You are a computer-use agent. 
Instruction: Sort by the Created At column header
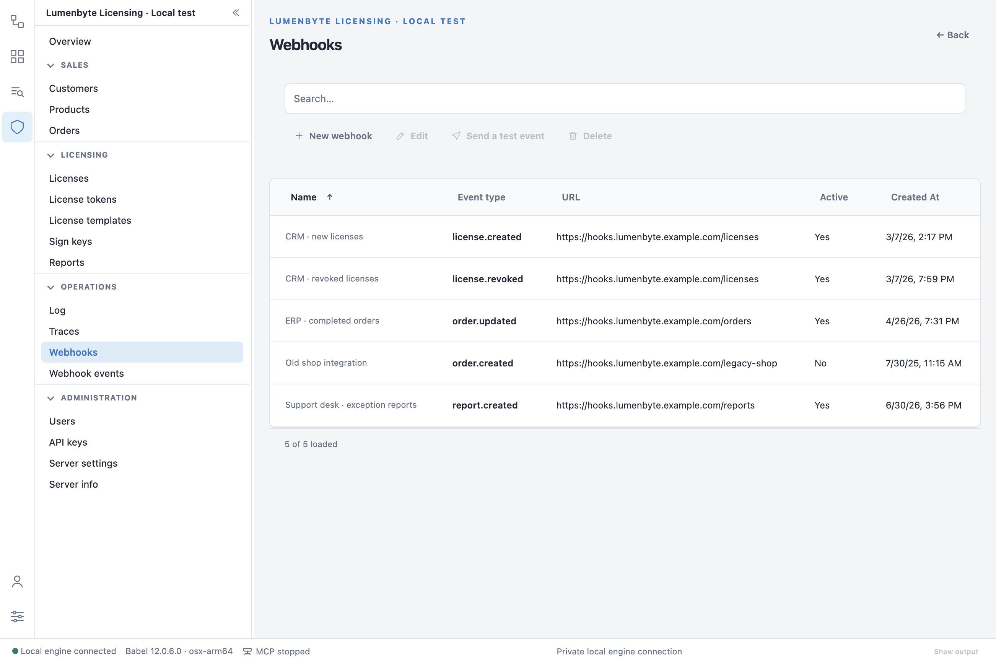click(x=915, y=197)
